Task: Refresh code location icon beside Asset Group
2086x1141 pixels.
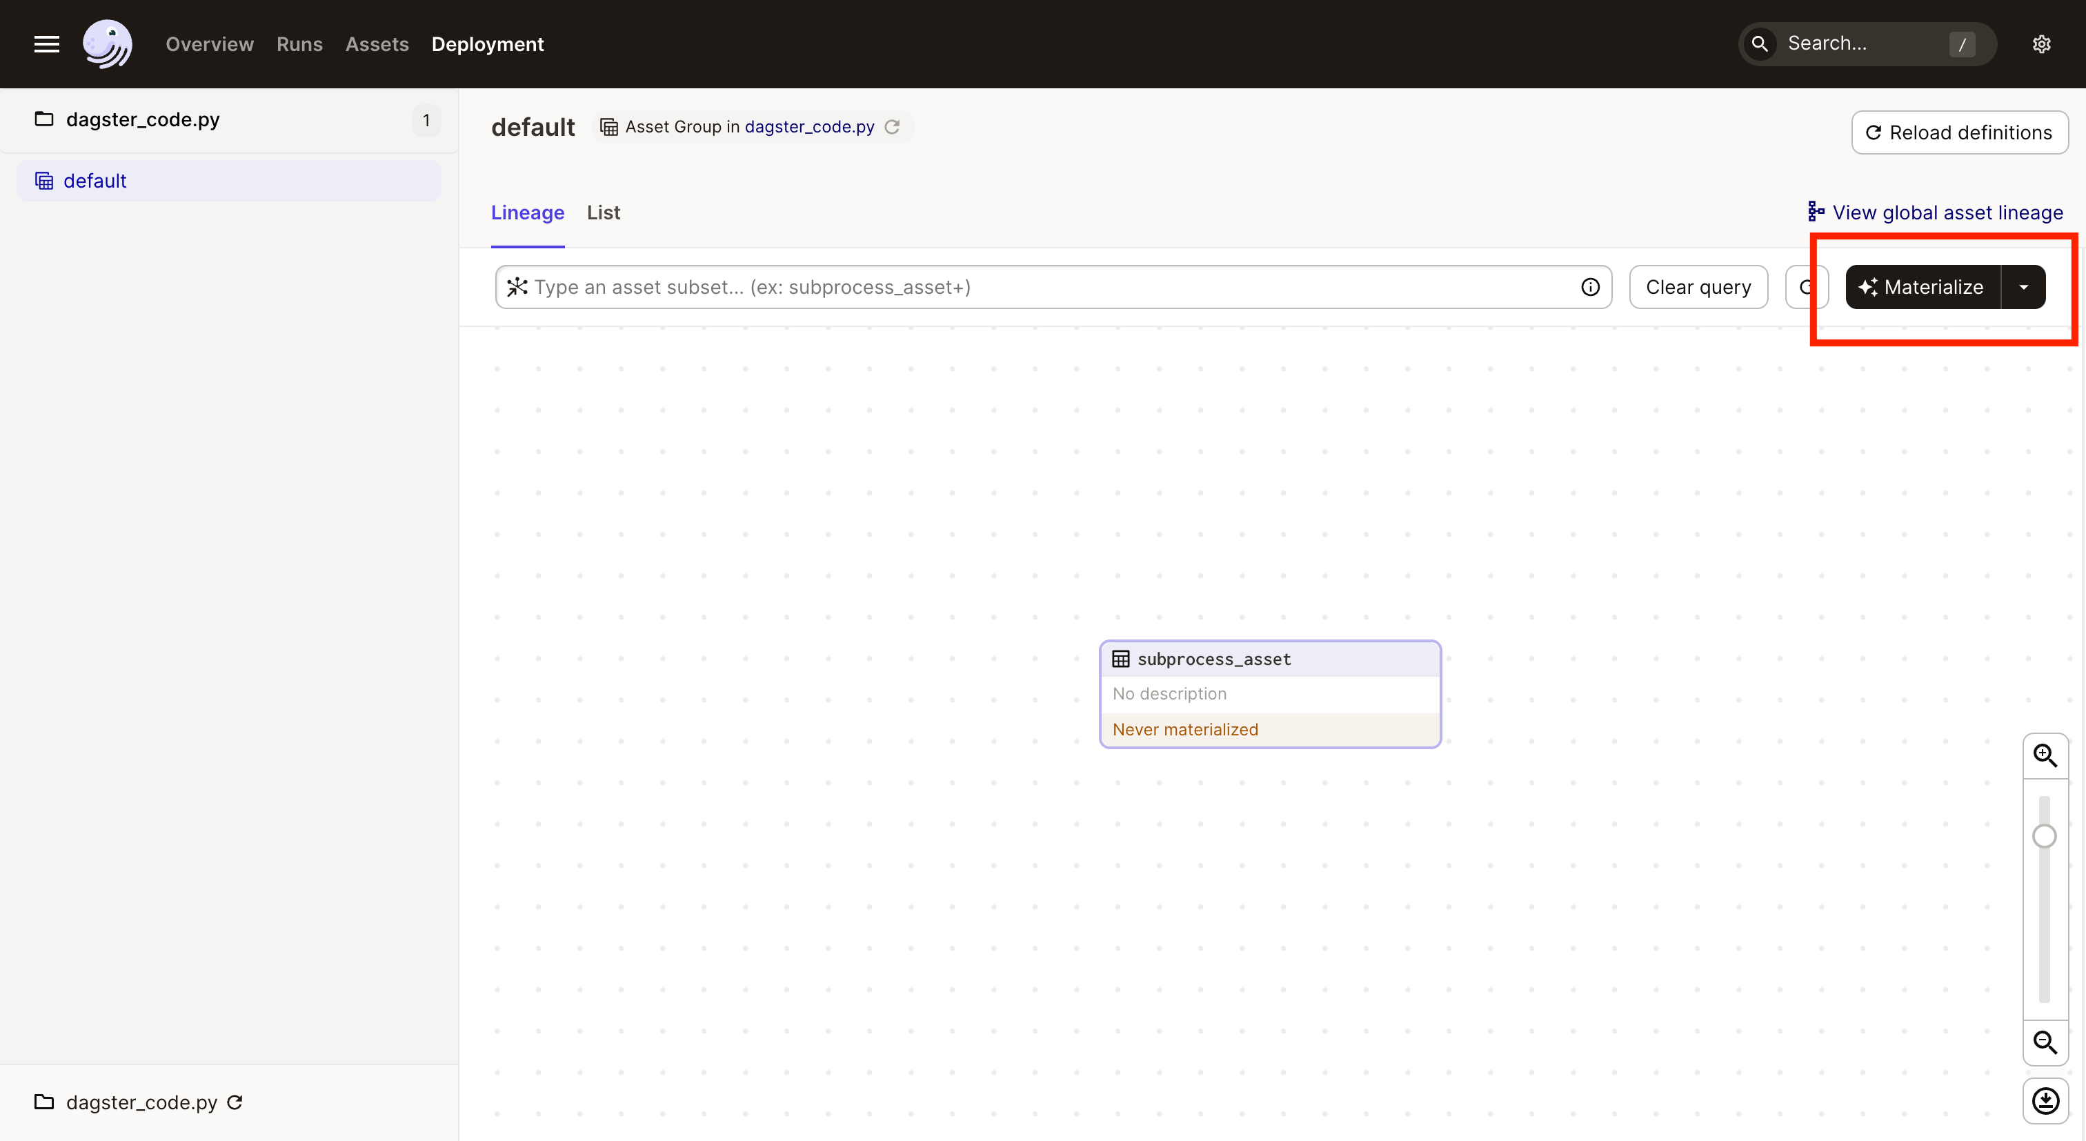Action: pos(891,127)
